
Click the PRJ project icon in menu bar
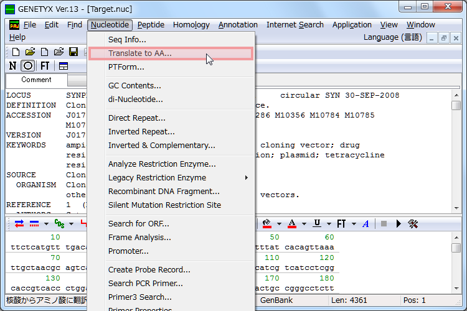point(14,25)
